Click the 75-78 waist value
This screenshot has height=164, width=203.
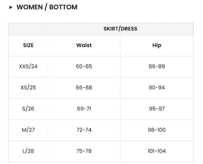(84, 151)
